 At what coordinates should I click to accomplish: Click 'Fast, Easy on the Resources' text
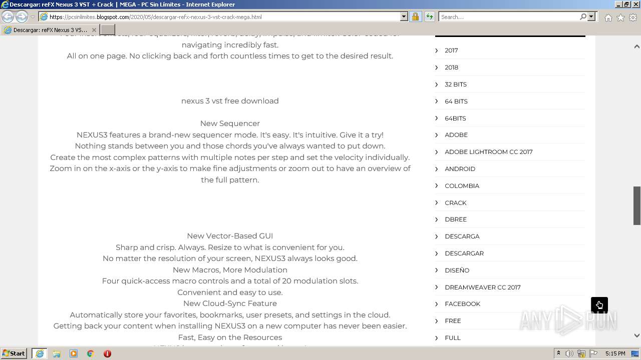click(230, 337)
